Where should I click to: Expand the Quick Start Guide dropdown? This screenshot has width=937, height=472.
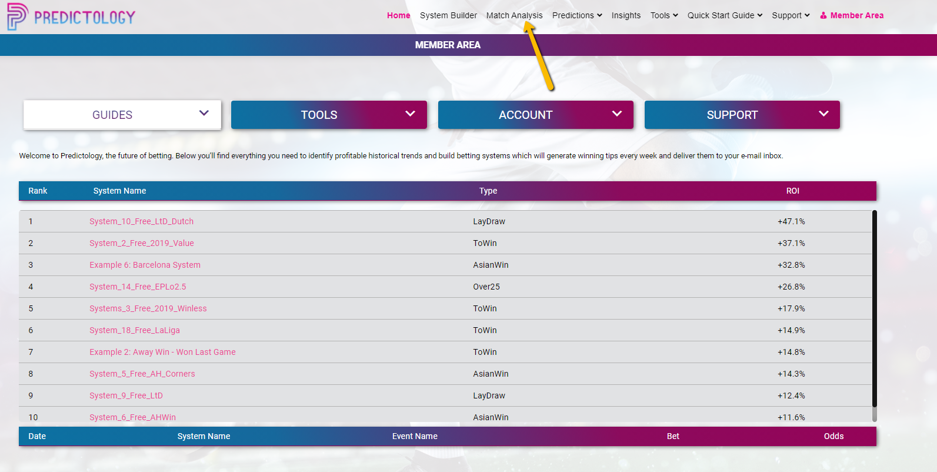click(725, 15)
